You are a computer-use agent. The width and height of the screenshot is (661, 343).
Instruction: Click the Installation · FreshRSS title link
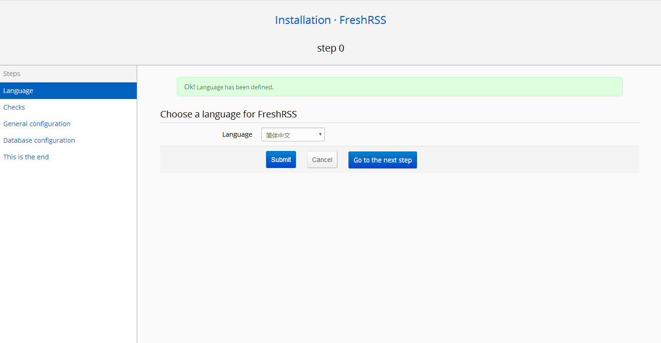point(330,20)
